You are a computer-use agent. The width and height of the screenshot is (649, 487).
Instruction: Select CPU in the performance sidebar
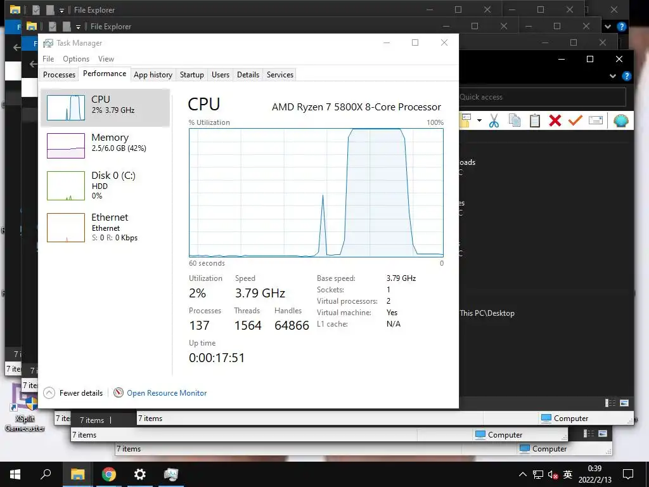point(105,107)
